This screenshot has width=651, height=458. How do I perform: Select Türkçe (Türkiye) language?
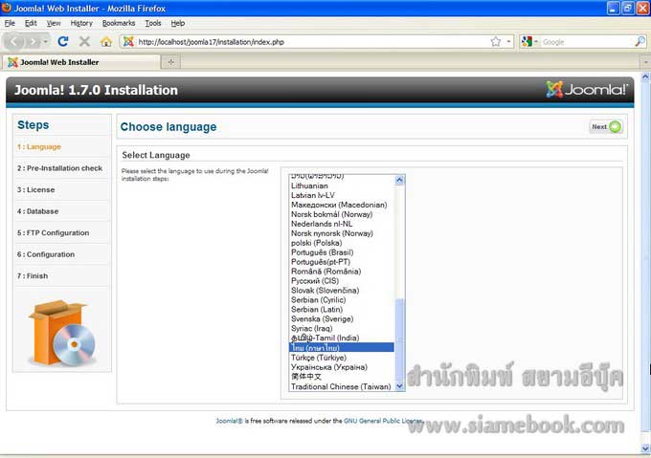pyautogui.click(x=342, y=358)
